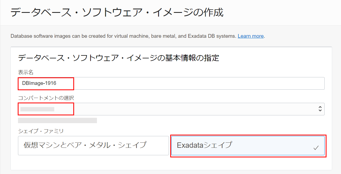Click the 表示名 field label
Image resolution: width=341 pixels, height=174 pixels.
pos(26,72)
